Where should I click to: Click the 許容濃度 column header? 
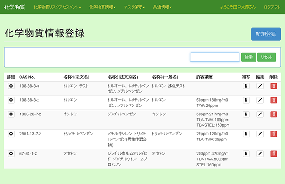coord(204,77)
